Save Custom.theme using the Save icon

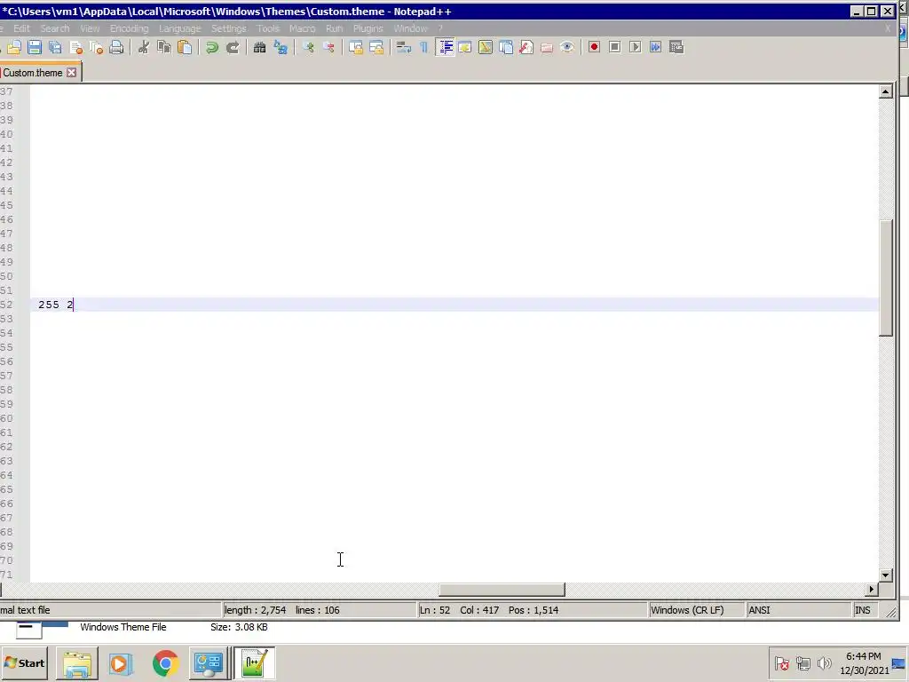click(35, 48)
